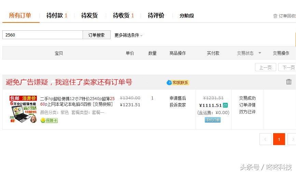Switch to the 所有订单 tab
This screenshot has width=296, height=173.
(x=20, y=15)
